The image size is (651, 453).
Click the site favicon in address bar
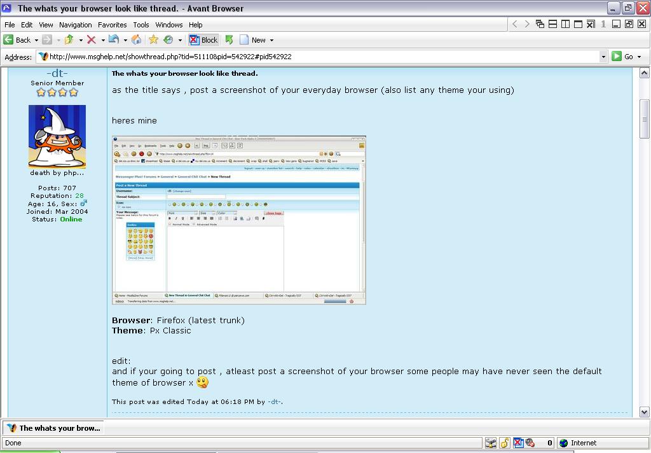[x=44, y=56]
